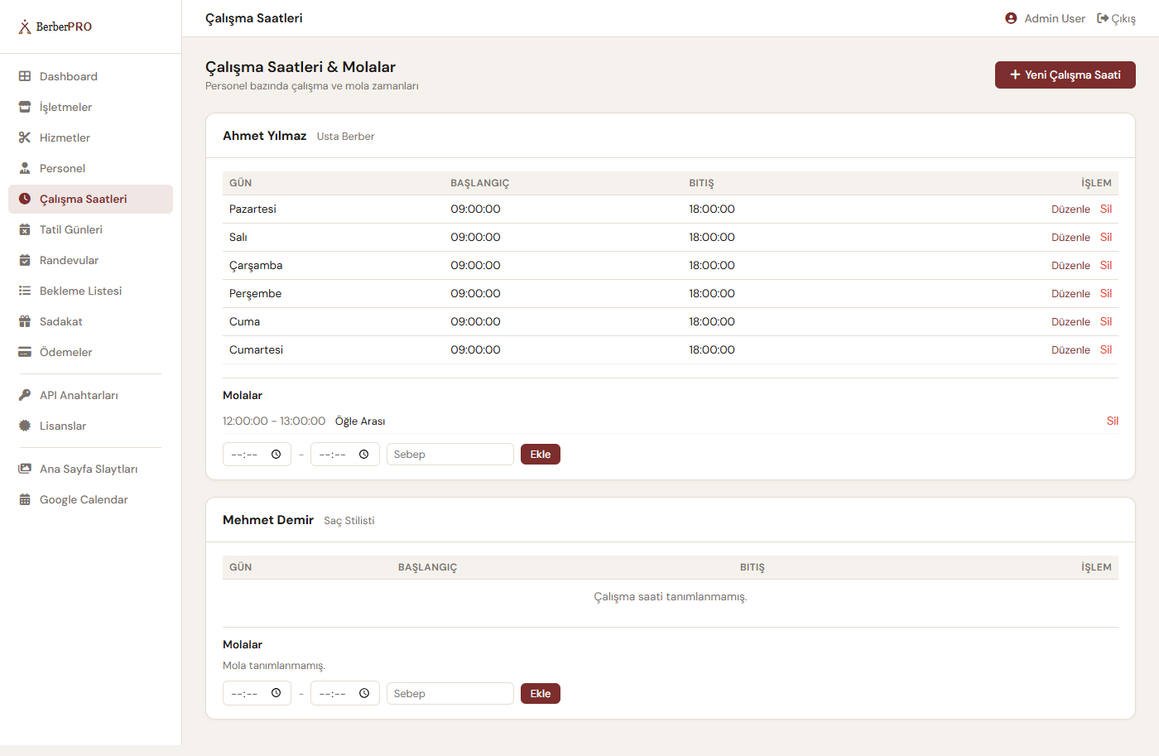Open Ödemeler from the sidebar
This screenshot has height=756, width=1159.
90,352
